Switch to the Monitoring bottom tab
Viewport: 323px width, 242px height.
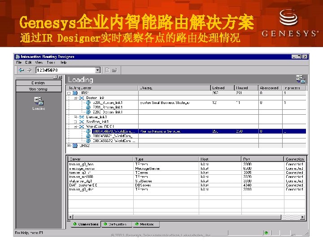[x=146, y=224]
